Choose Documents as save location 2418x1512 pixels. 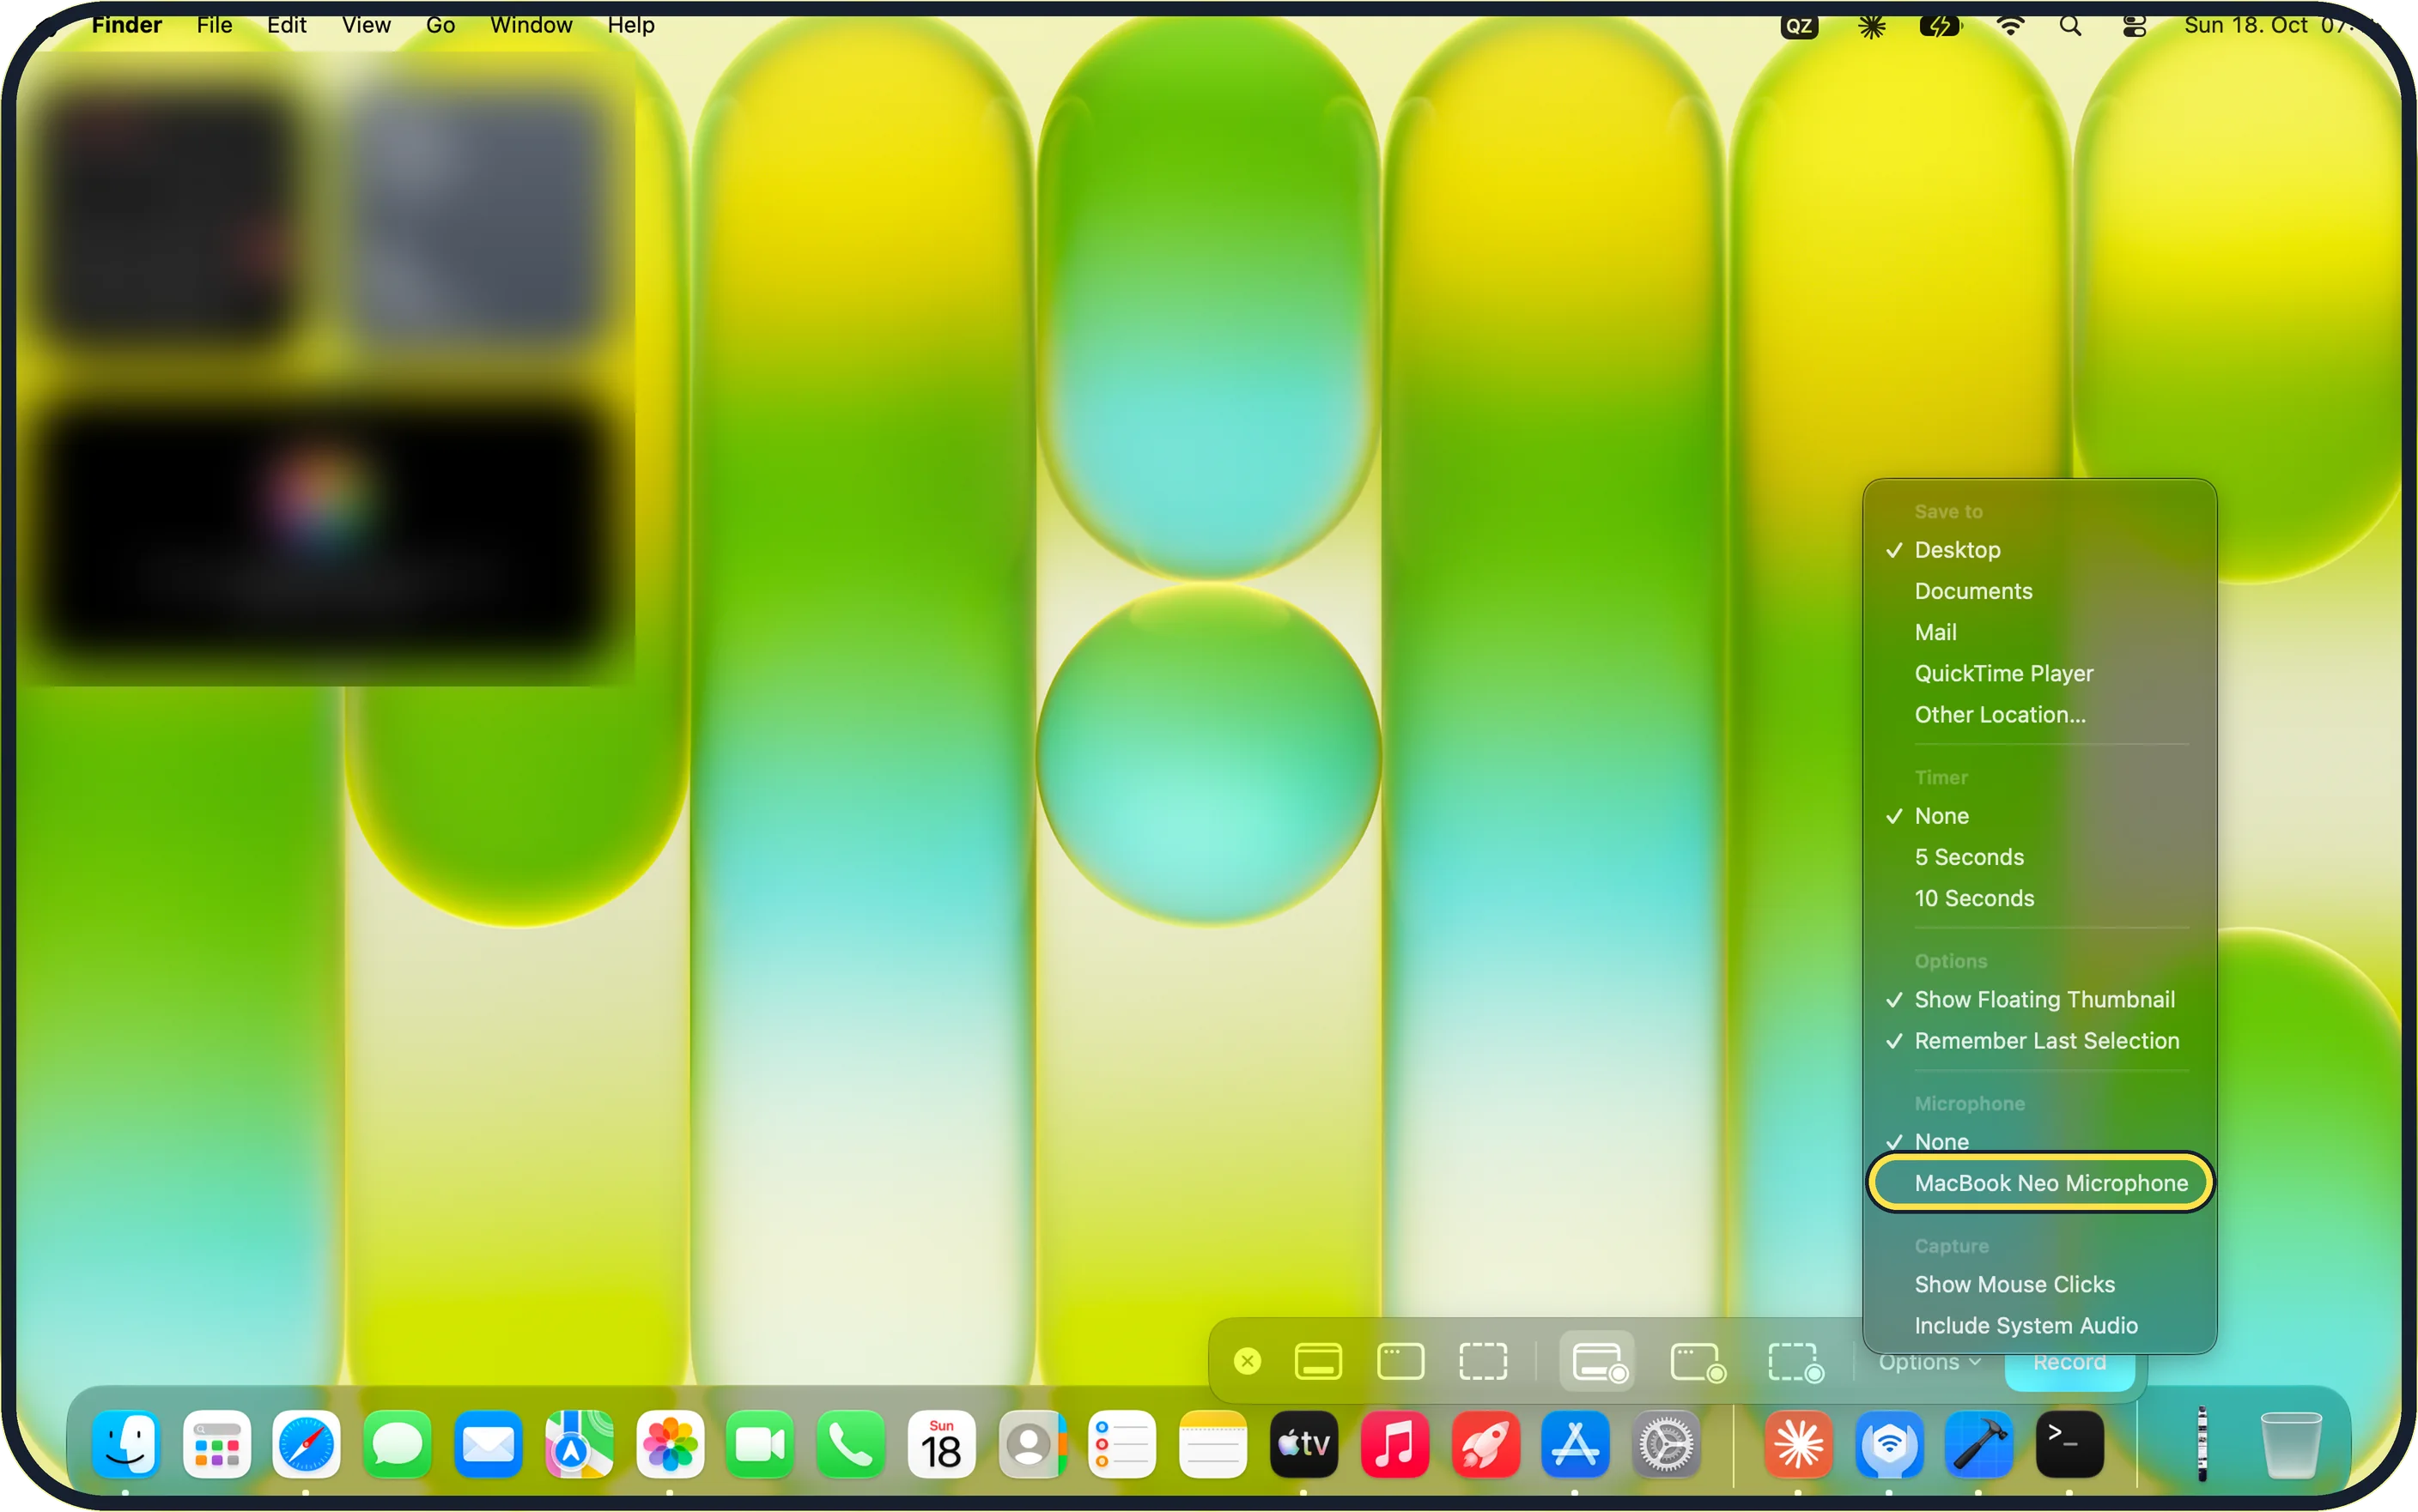point(2038,591)
